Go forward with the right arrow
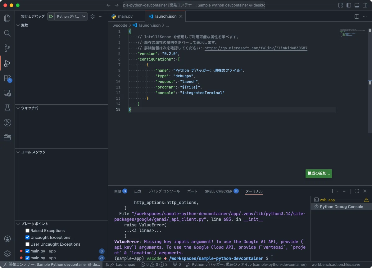The image size is (372, 268). [116, 5]
